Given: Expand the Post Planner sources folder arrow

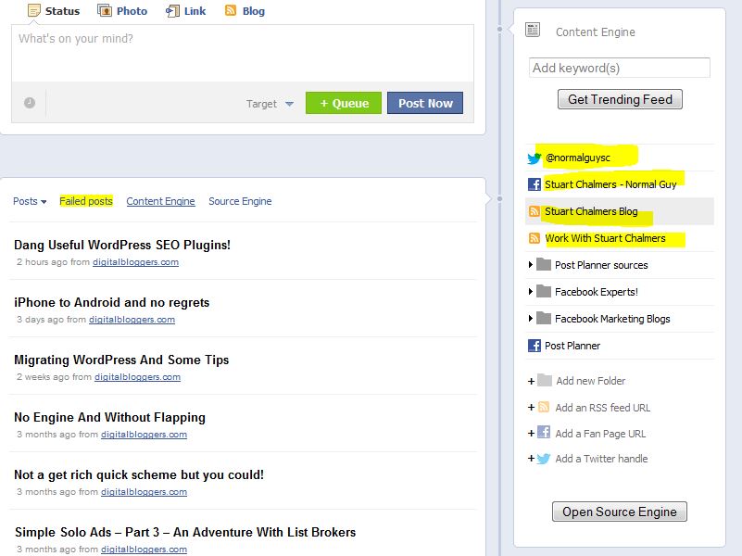Looking at the screenshot, I should pyautogui.click(x=531, y=264).
